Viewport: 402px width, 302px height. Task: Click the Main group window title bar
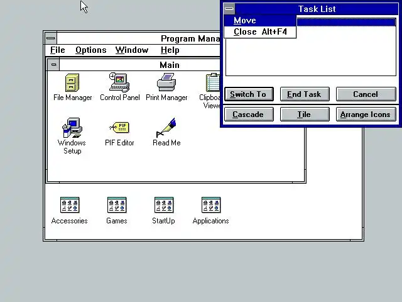[x=139, y=65]
